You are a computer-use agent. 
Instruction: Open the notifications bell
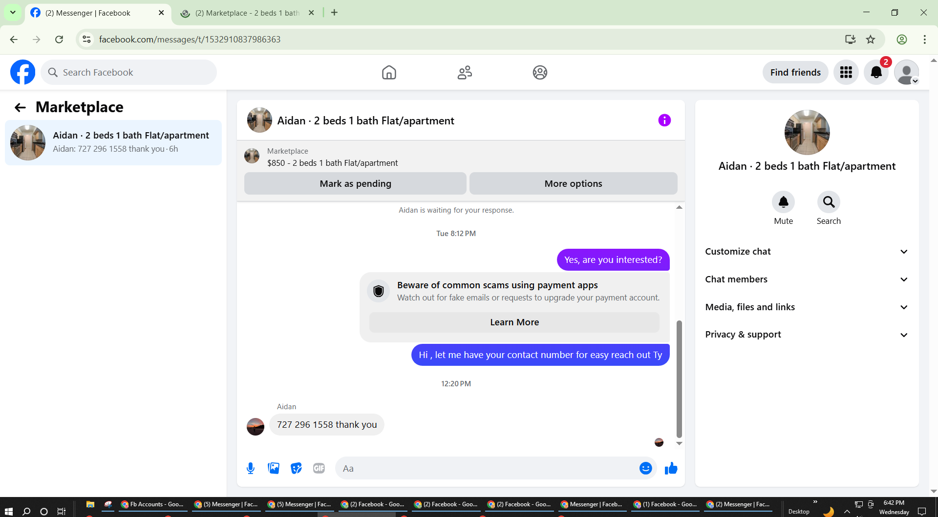click(x=876, y=72)
